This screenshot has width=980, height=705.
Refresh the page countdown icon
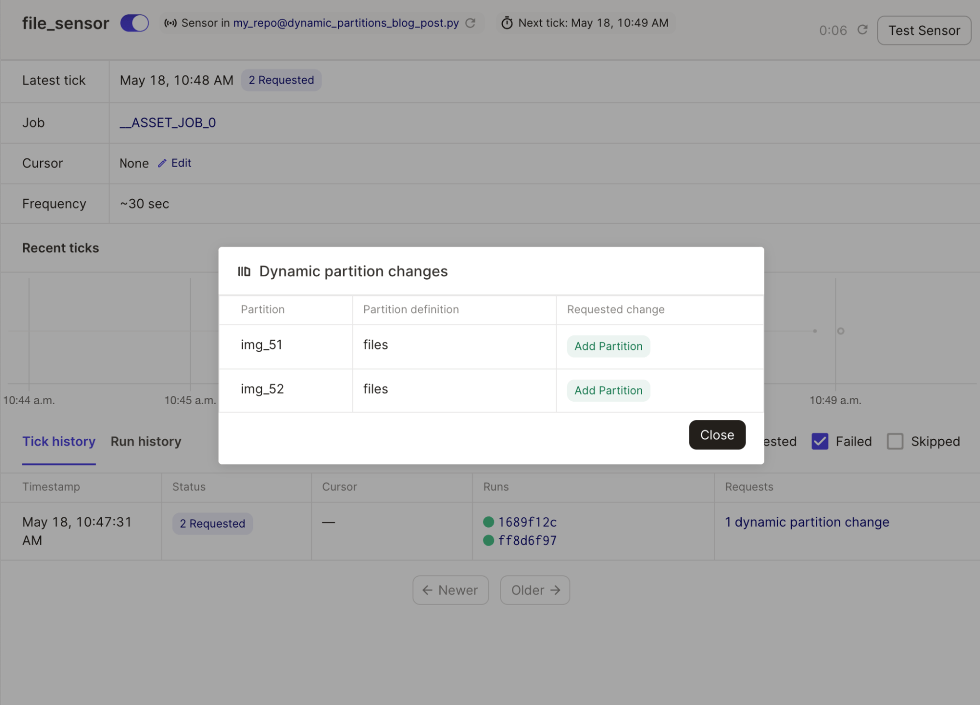862,30
